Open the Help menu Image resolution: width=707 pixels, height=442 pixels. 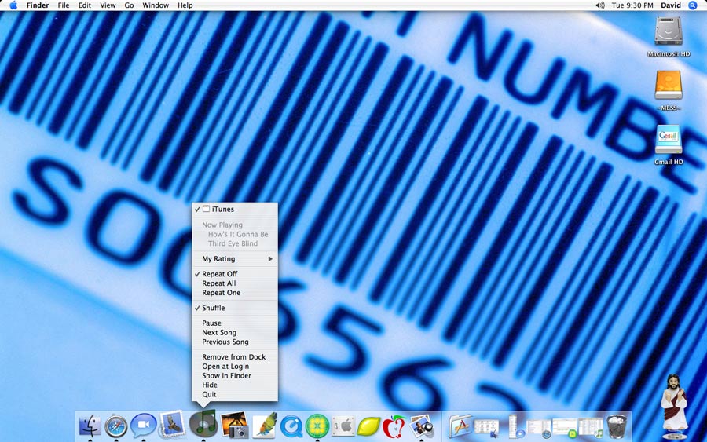[185, 5]
